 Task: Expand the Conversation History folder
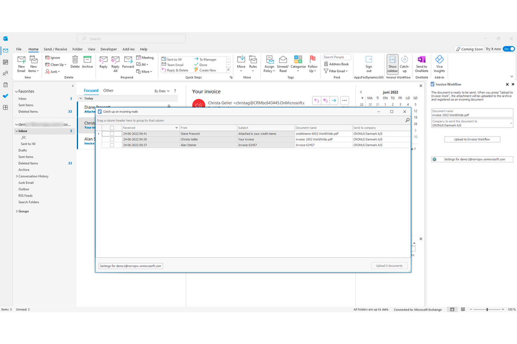coord(17,176)
